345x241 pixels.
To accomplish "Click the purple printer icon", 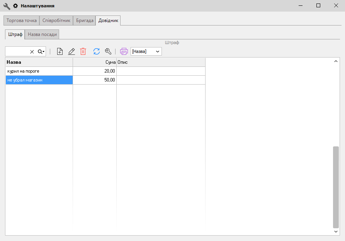I will click(124, 51).
